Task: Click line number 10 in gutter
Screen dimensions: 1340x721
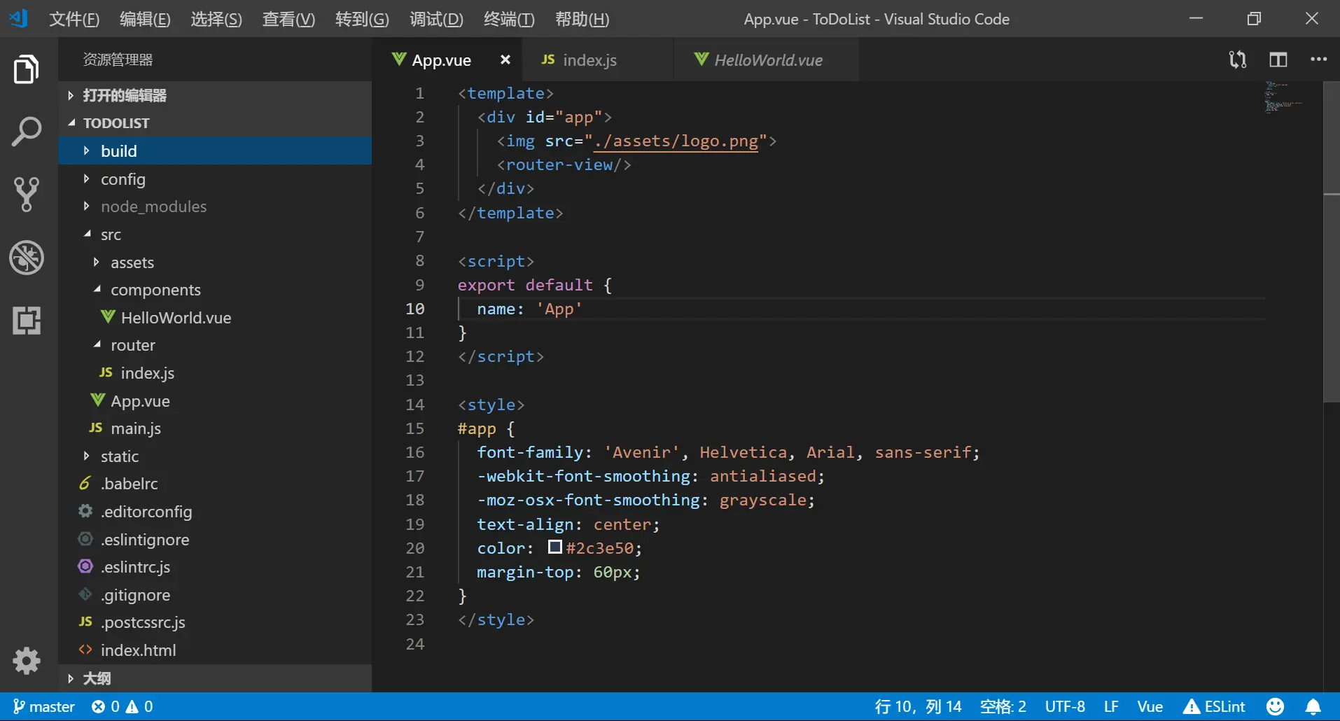Action: point(415,309)
